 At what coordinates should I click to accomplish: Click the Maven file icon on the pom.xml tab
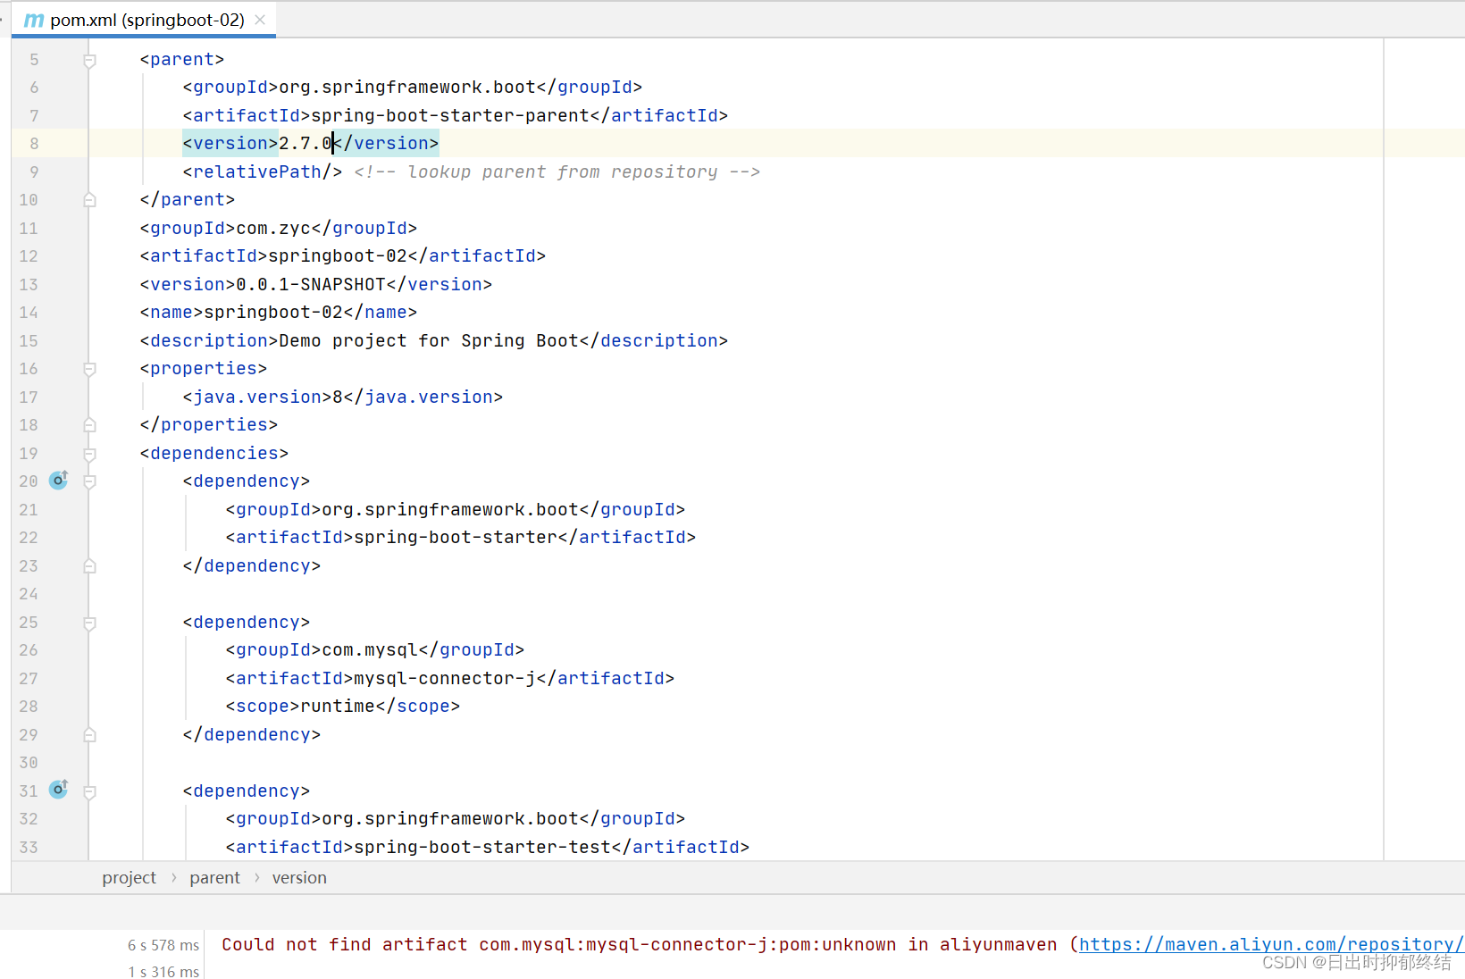34,20
